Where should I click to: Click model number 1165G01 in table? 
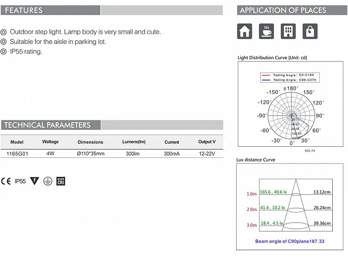(x=17, y=153)
